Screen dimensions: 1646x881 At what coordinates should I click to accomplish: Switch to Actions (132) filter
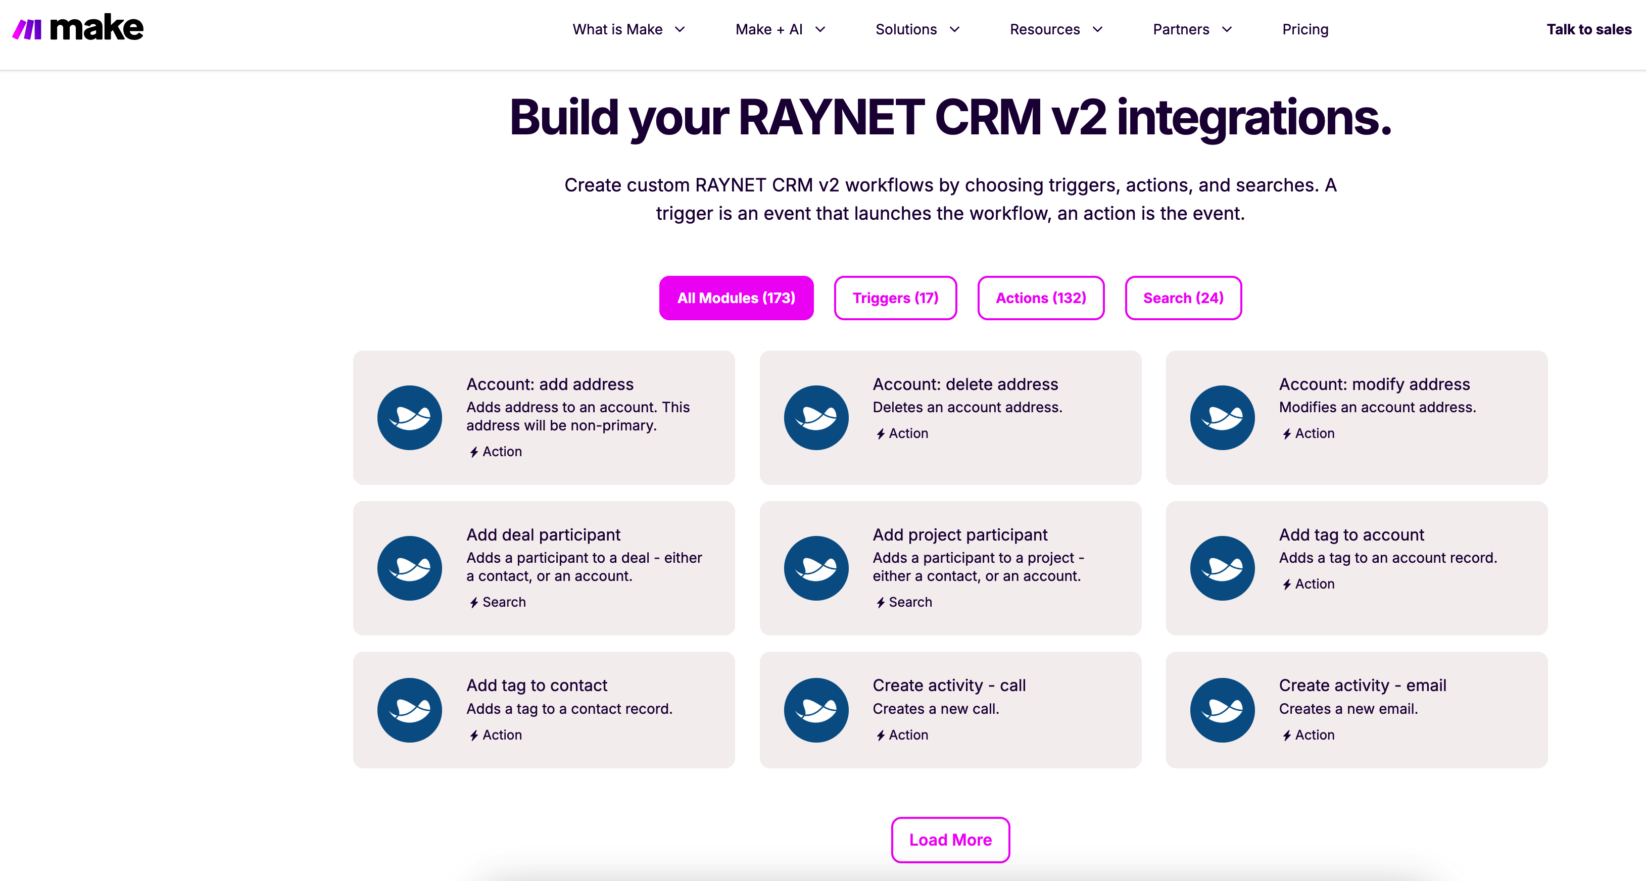point(1041,298)
